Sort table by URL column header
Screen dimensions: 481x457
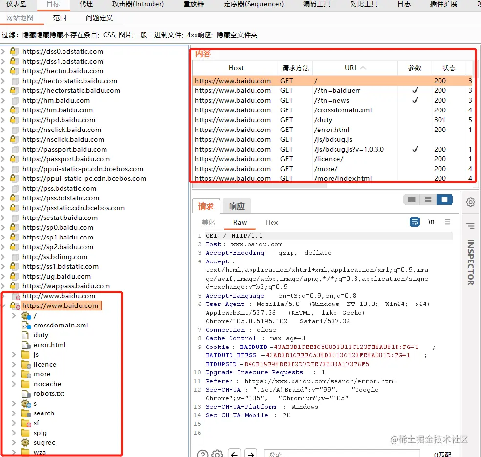click(x=355, y=68)
